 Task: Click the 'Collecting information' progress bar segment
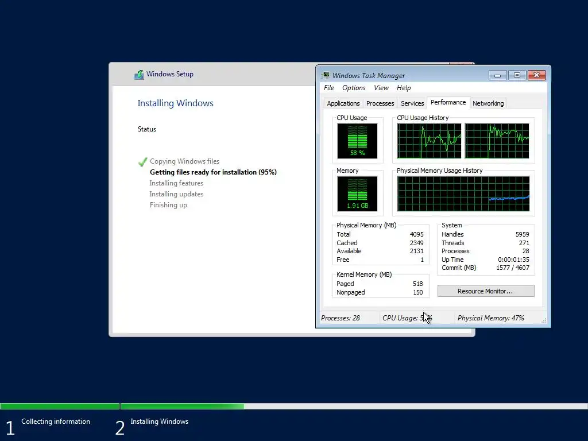60,406
